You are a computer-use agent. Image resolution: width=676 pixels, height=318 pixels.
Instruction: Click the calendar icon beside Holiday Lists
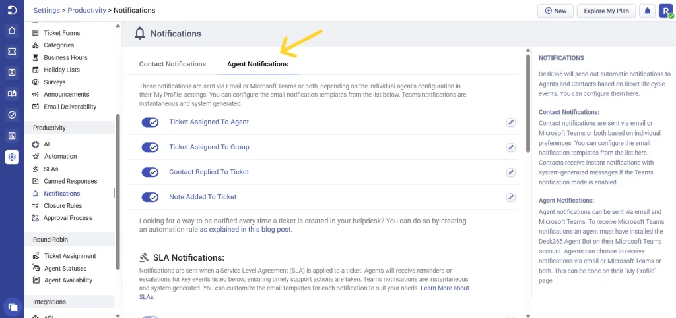click(x=36, y=70)
